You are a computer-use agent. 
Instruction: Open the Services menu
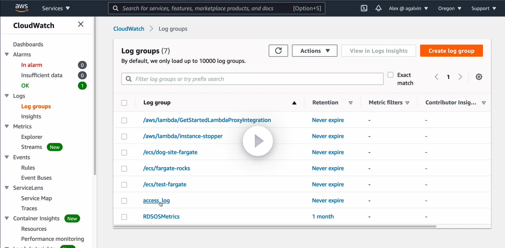[x=56, y=8]
